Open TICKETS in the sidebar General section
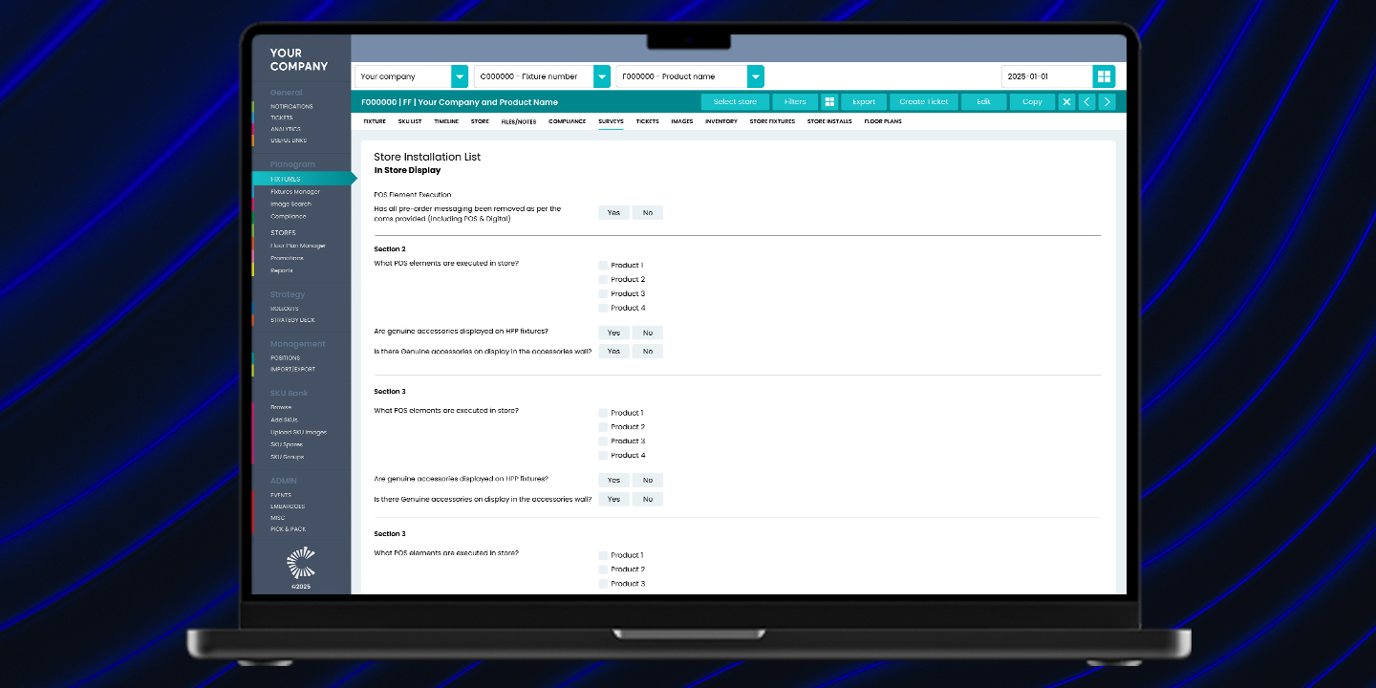 [281, 118]
